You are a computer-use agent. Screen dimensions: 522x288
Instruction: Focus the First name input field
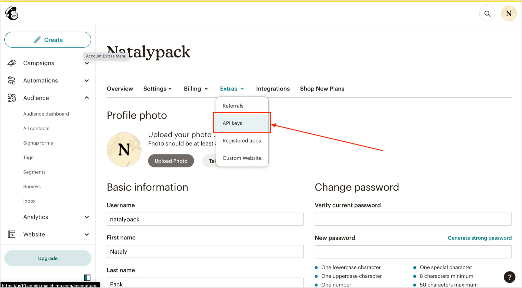pos(205,252)
